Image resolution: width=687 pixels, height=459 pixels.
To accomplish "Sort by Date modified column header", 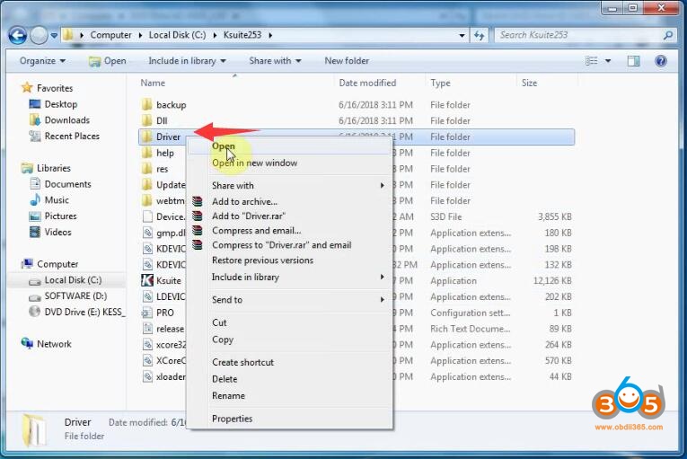I will 367,83.
